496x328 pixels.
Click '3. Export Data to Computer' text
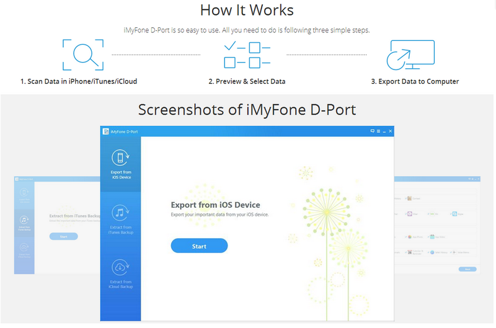(415, 81)
